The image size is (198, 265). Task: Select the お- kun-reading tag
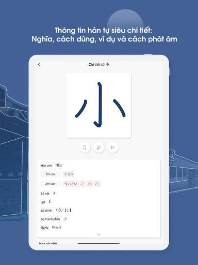[90, 184]
